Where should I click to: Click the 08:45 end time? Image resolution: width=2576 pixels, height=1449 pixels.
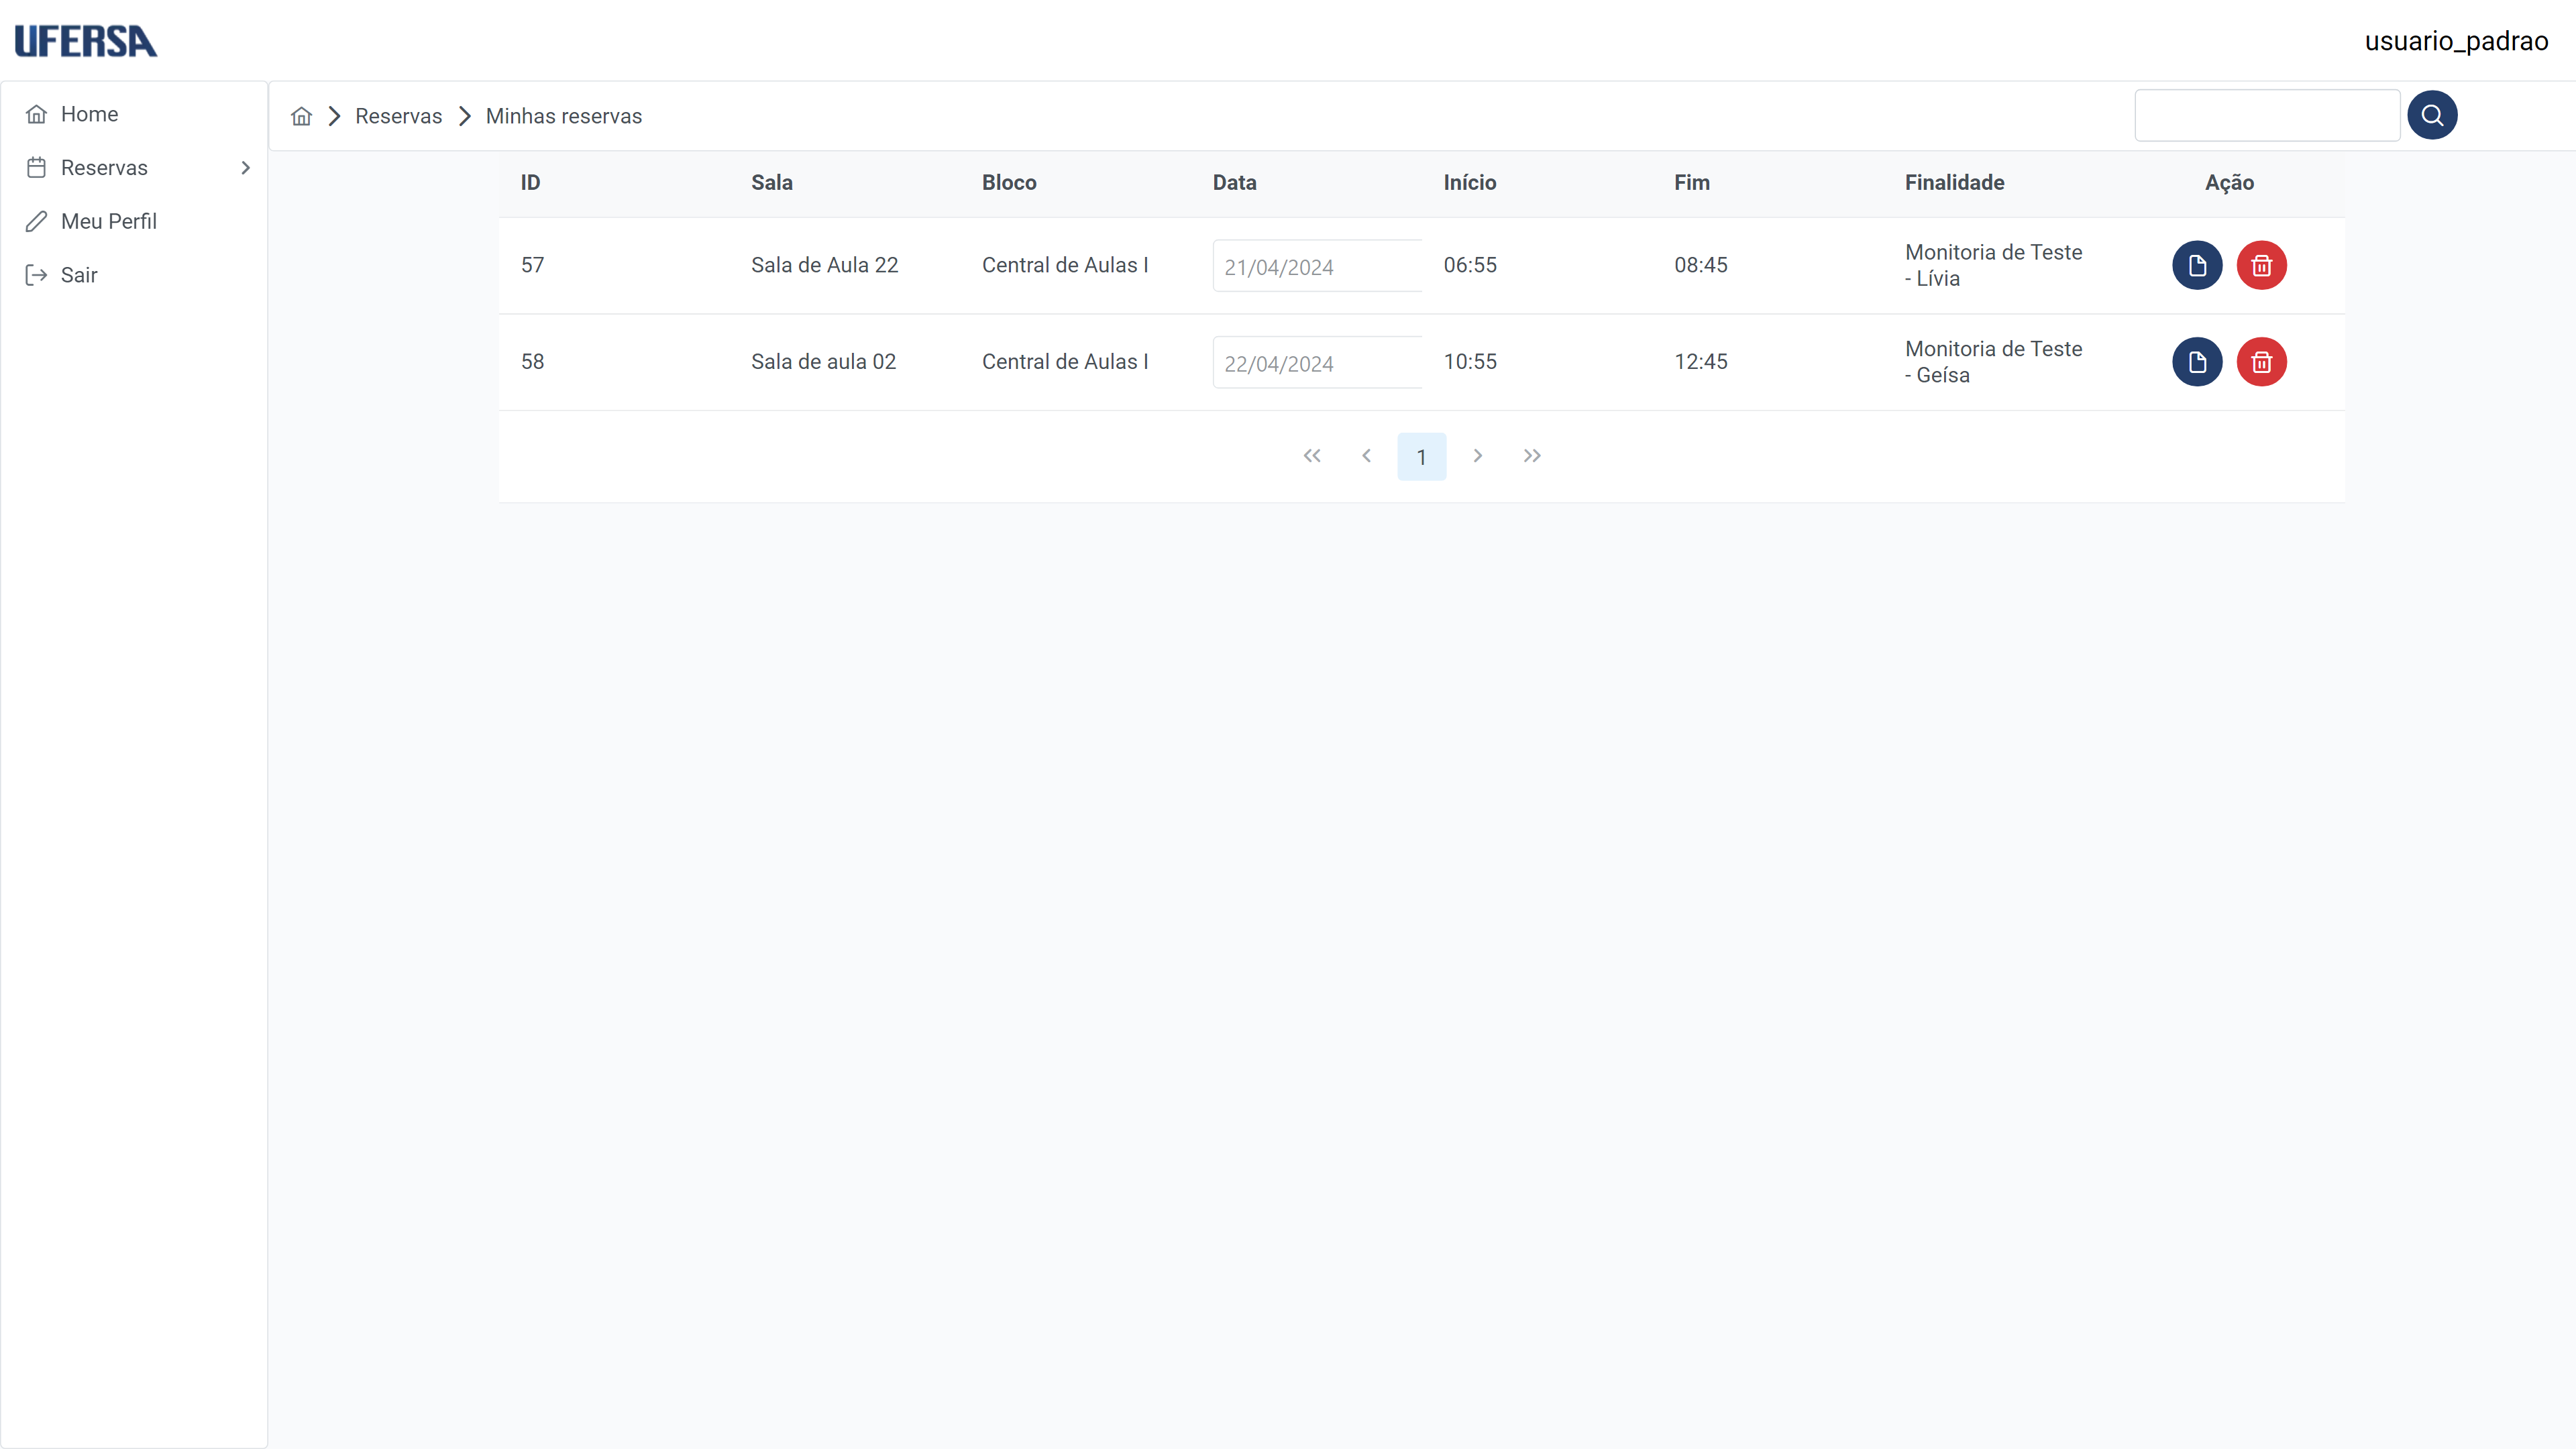1701,265
